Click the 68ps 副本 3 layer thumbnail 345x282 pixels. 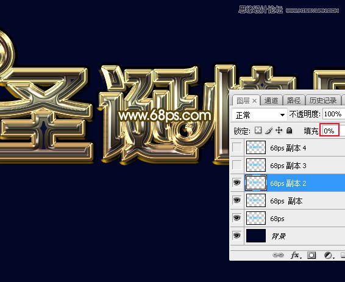coord(256,165)
